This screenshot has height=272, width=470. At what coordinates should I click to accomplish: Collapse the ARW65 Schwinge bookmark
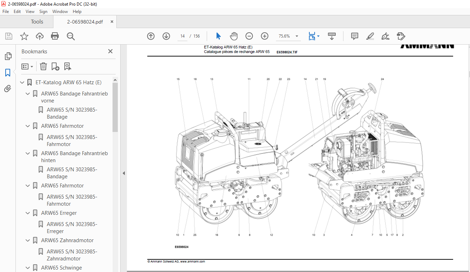coord(28,268)
